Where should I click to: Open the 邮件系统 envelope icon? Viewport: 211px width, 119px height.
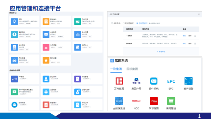(x=154, y=81)
